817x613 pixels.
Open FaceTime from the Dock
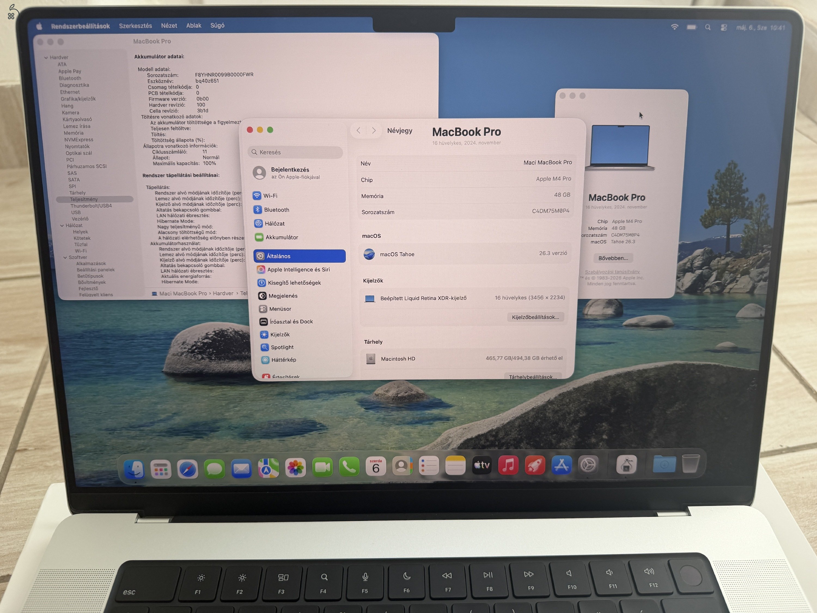tap(322, 468)
